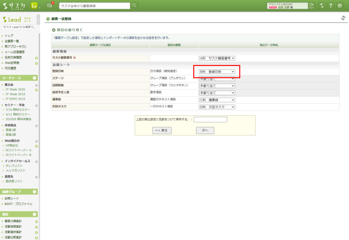Click the green plus next to Web訪問者
This screenshot has width=349, height=240.
pos(36,63)
